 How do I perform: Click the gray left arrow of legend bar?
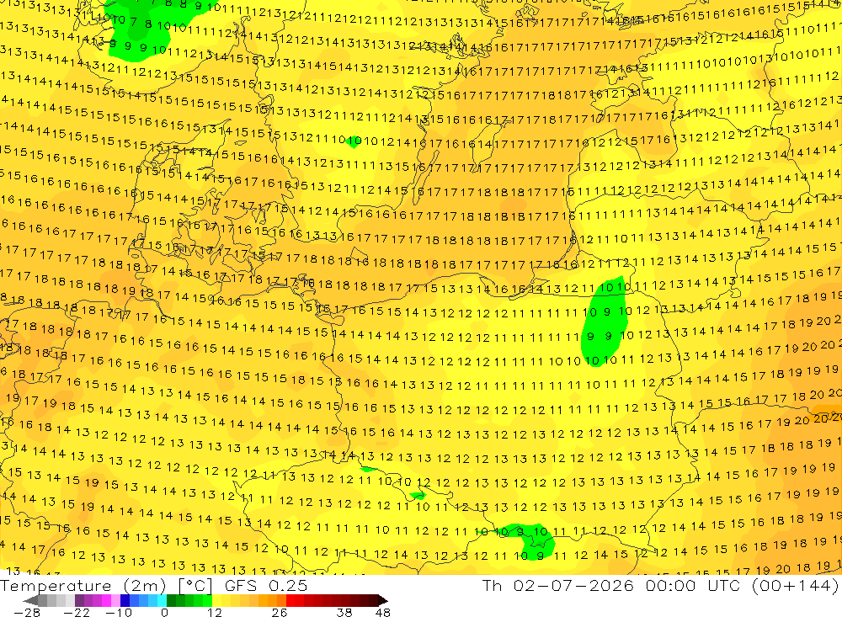[x=30, y=600]
